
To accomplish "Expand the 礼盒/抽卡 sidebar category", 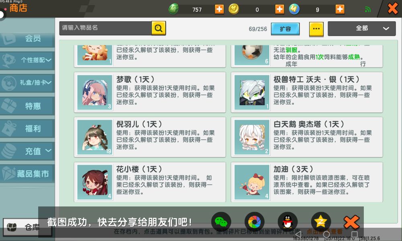I will click(27, 83).
